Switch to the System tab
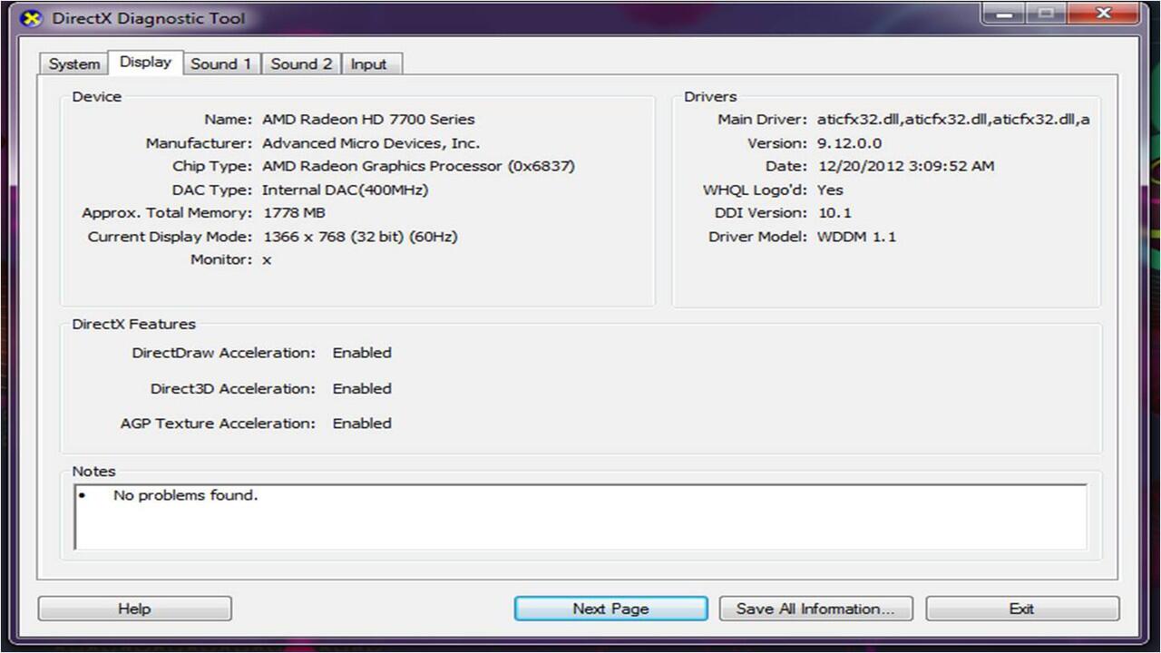Viewport: 1161px width, 653px height. (x=74, y=64)
